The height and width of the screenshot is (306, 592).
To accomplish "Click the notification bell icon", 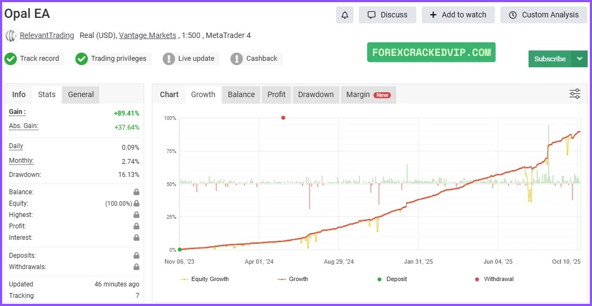I will [x=344, y=15].
